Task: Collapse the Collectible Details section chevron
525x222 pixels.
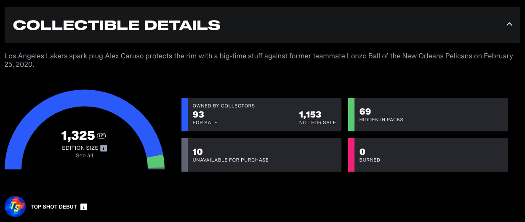Action: 509,24
